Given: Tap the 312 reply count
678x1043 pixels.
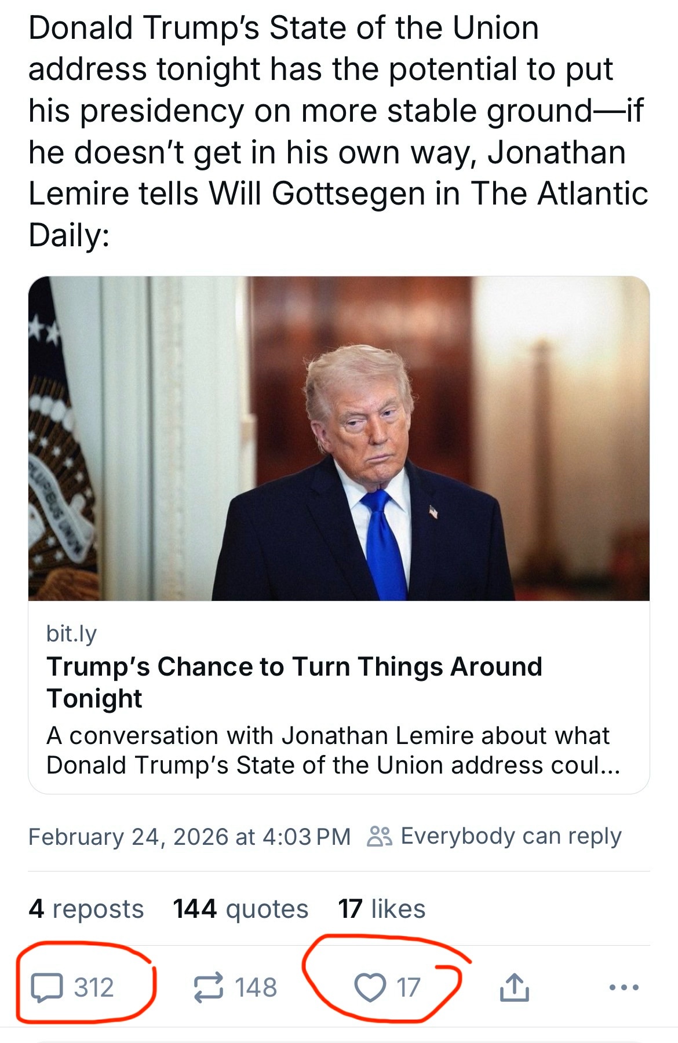Looking at the screenshot, I should click(94, 987).
